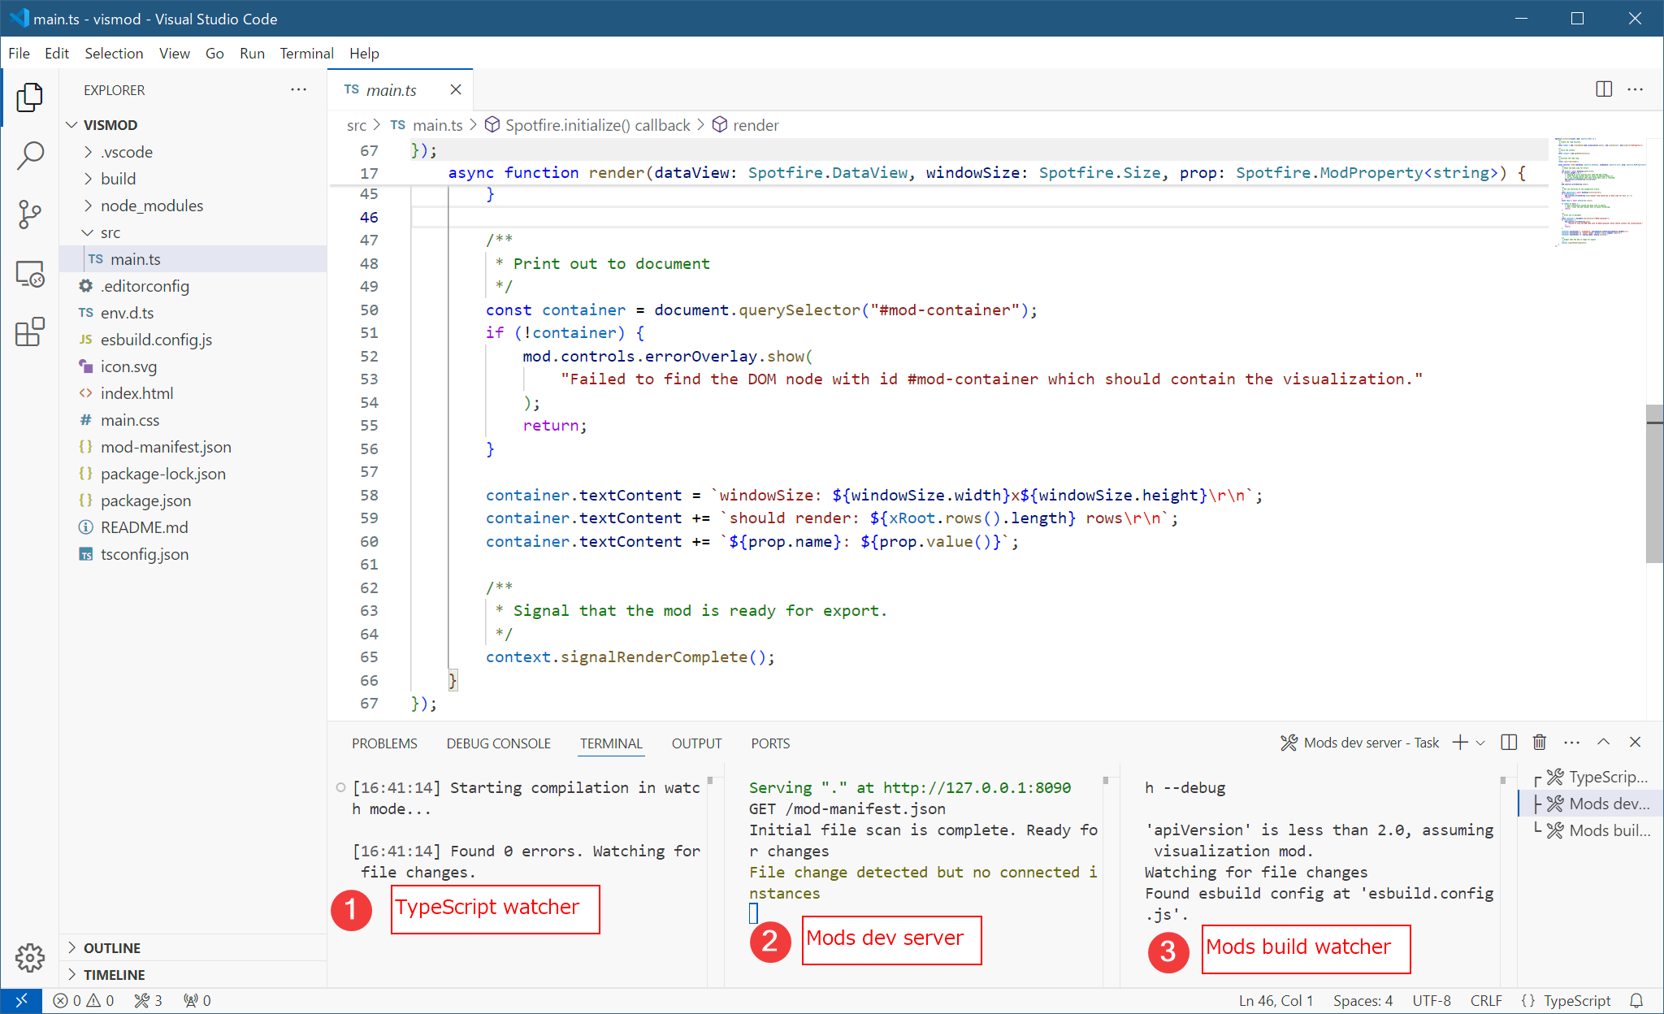
Task: Split the editor to the right
Action: [x=1604, y=89]
